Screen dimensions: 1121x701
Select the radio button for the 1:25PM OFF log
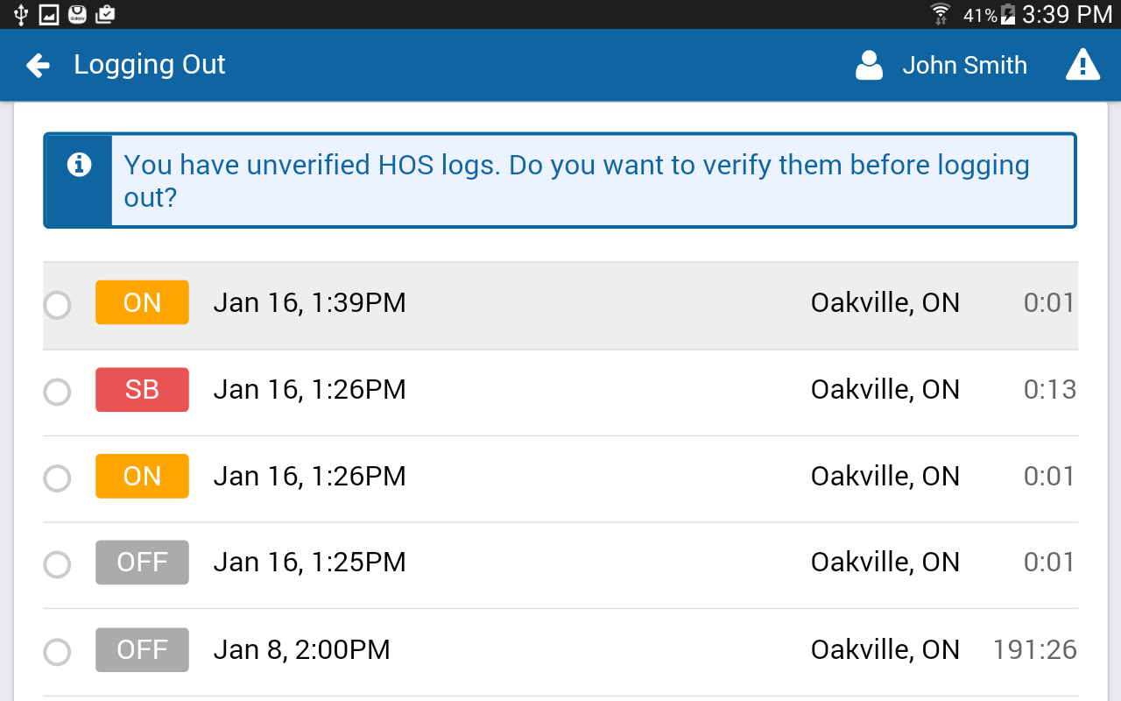(57, 564)
